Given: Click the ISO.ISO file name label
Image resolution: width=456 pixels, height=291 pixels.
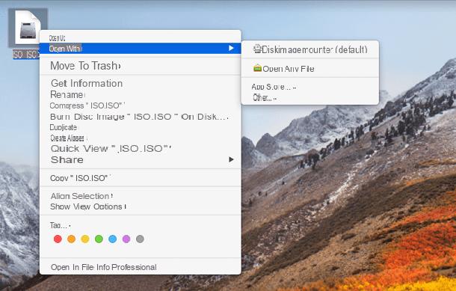Looking at the screenshot, I should [x=26, y=54].
